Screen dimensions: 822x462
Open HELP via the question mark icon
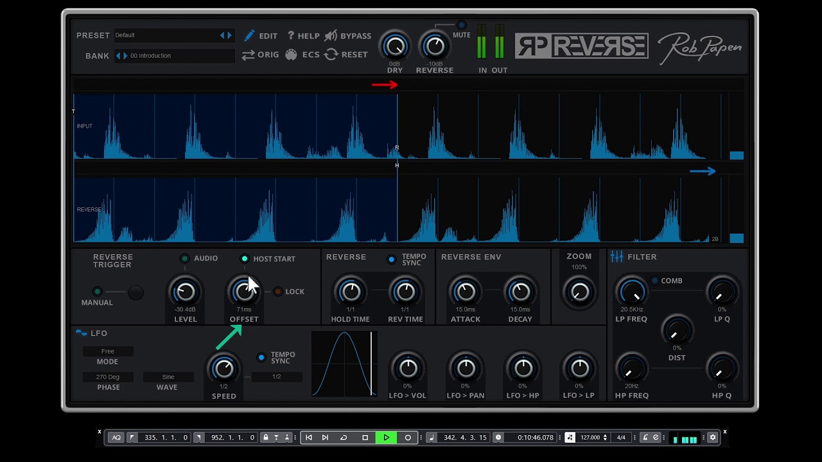pos(291,36)
